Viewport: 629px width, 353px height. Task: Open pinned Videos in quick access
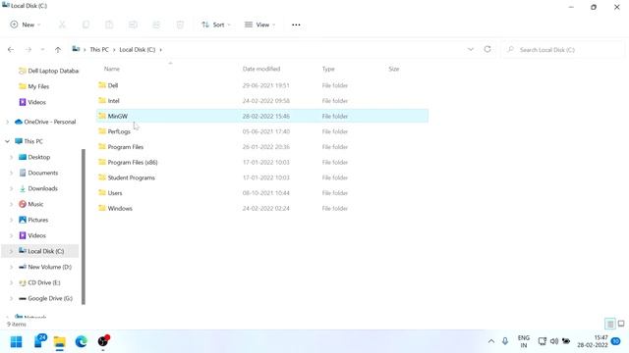click(x=32, y=102)
